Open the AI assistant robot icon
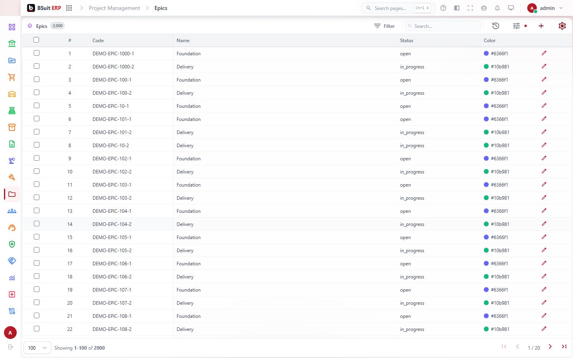This screenshot has height=358, width=573. coord(484,8)
